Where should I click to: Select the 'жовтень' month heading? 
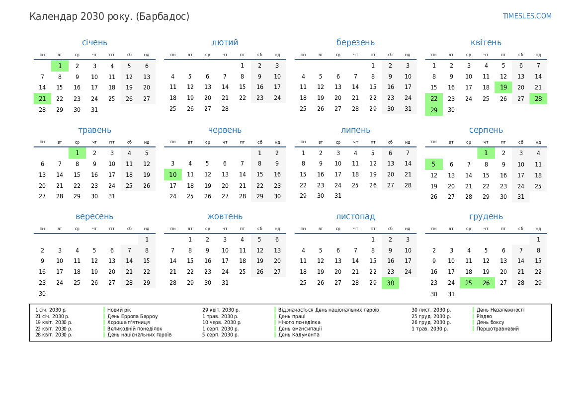(x=225, y=217)
